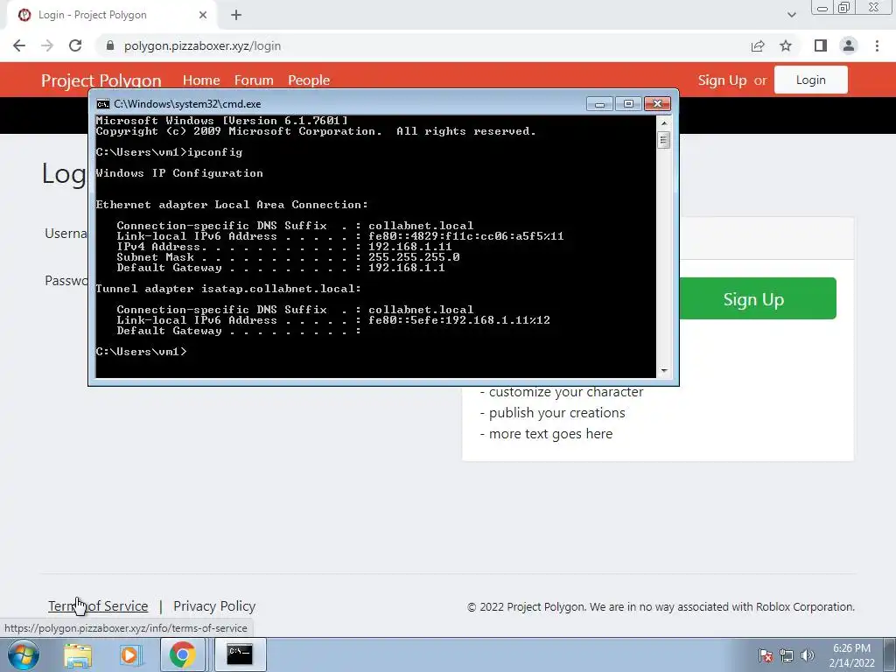Image resolution: width=896 pixels, height=672 pixels.
Task: Click the 255.255.255.0 subnet mask text
Action: coord(414,257)
